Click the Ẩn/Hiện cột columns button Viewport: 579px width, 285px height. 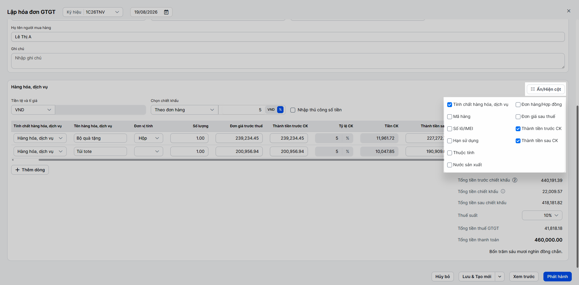tap(546, 89)
